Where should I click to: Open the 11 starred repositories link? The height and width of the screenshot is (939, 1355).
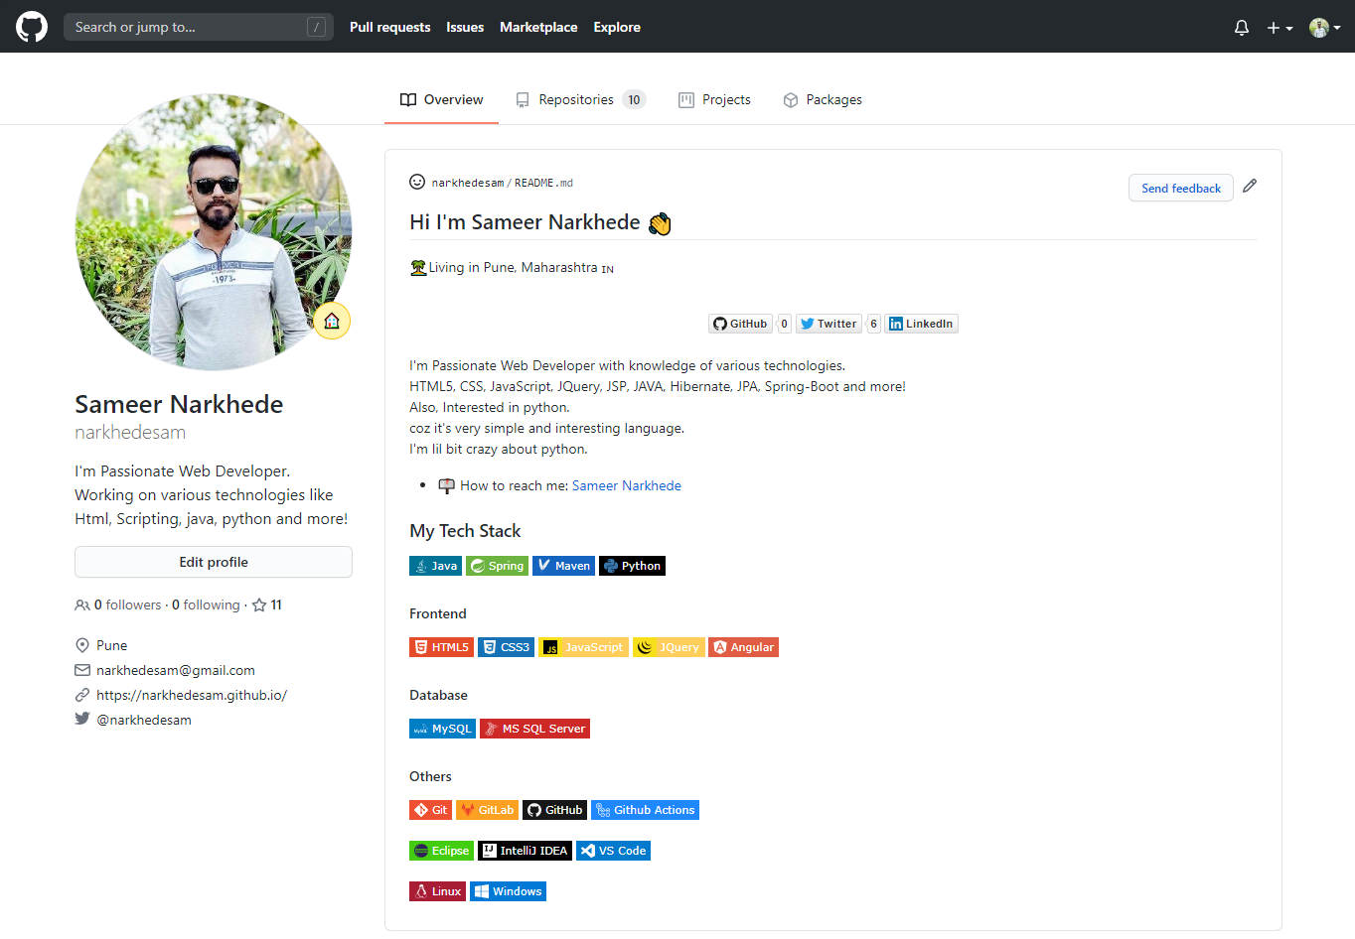pyautogui.click(x=267, y=604)
